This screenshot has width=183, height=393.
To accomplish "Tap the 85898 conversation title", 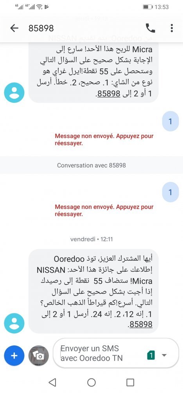I will (41, 28).
